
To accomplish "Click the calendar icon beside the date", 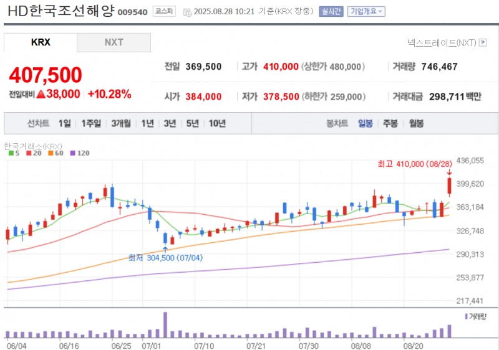I will [x=187, y=11].
